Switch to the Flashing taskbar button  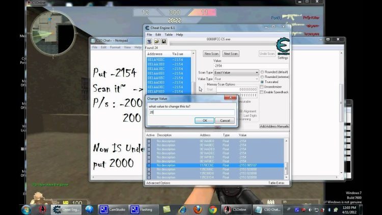tap(144, 209)
